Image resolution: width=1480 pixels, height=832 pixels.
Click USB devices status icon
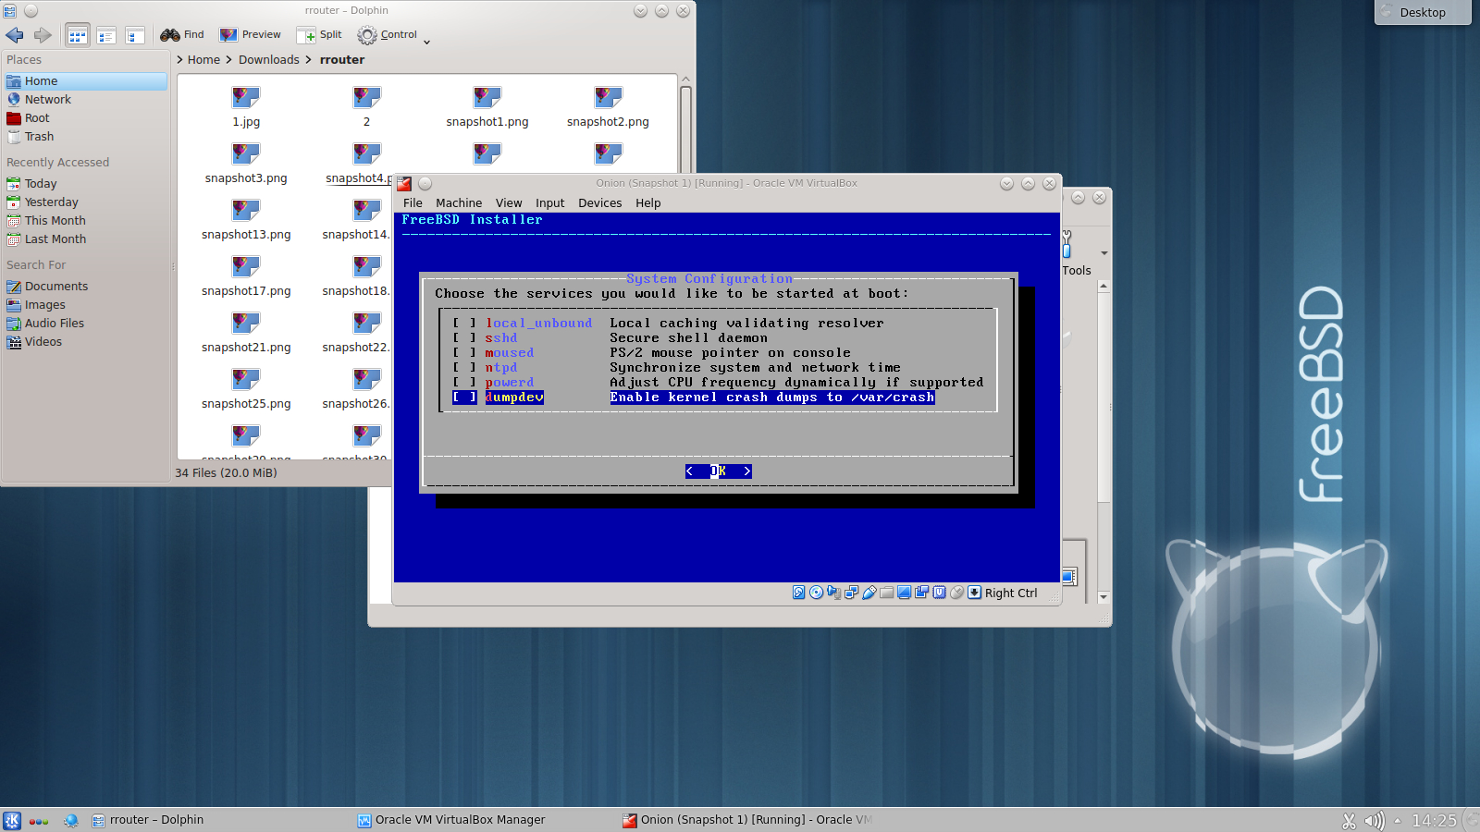pyautogui.click(x=869, y=593)
